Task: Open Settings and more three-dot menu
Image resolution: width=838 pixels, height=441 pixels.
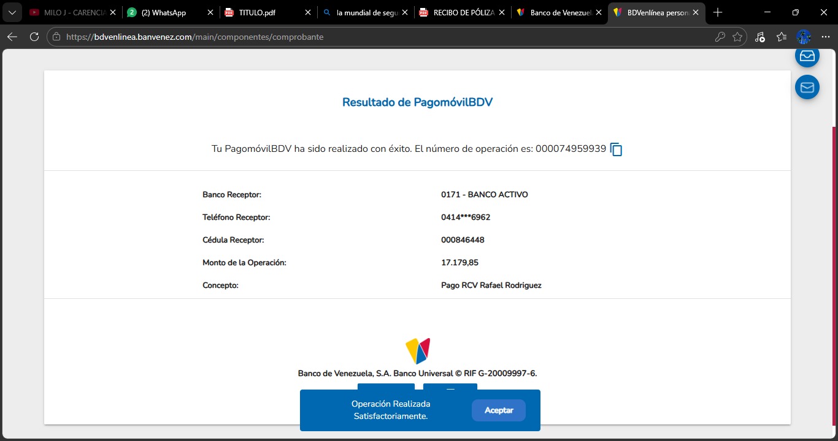Action: (x=825, y=37)
